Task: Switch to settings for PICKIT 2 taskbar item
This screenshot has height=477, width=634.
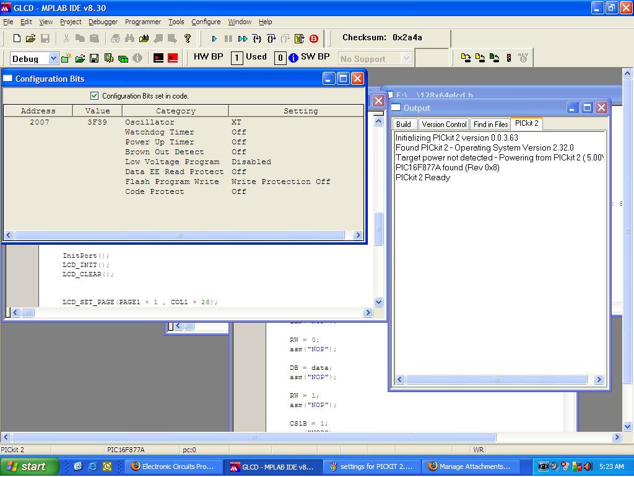Action: click(371, 466)
